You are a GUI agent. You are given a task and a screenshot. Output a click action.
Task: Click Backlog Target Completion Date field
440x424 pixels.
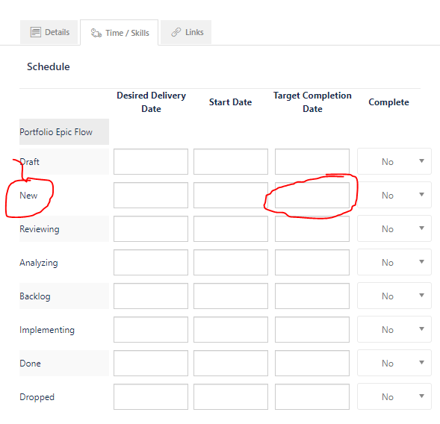(312, 296)
